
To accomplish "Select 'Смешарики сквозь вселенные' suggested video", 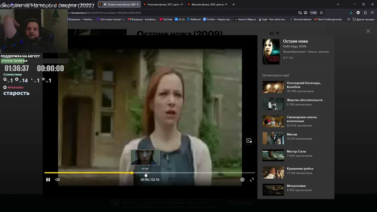I will pos(302,119).
